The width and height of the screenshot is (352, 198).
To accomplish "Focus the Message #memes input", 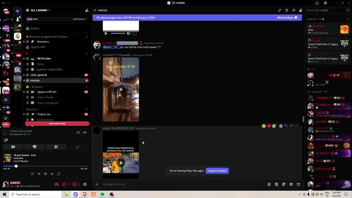I will pos(182,184).
